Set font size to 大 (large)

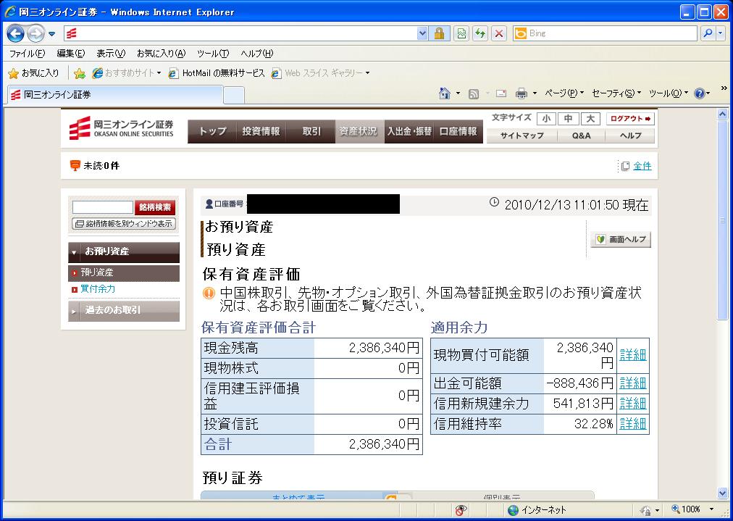coord(590,119)
